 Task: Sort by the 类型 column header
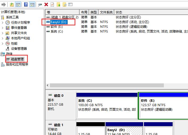coord(94,12)
